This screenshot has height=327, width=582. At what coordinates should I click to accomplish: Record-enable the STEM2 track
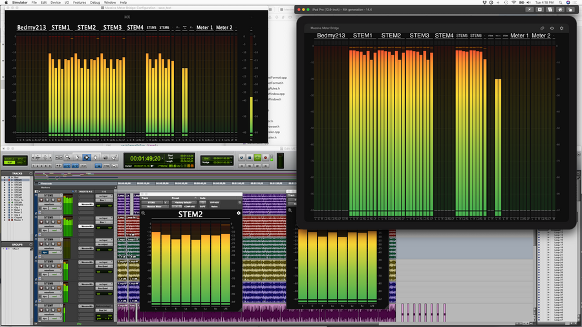click(x=41, y=200)
